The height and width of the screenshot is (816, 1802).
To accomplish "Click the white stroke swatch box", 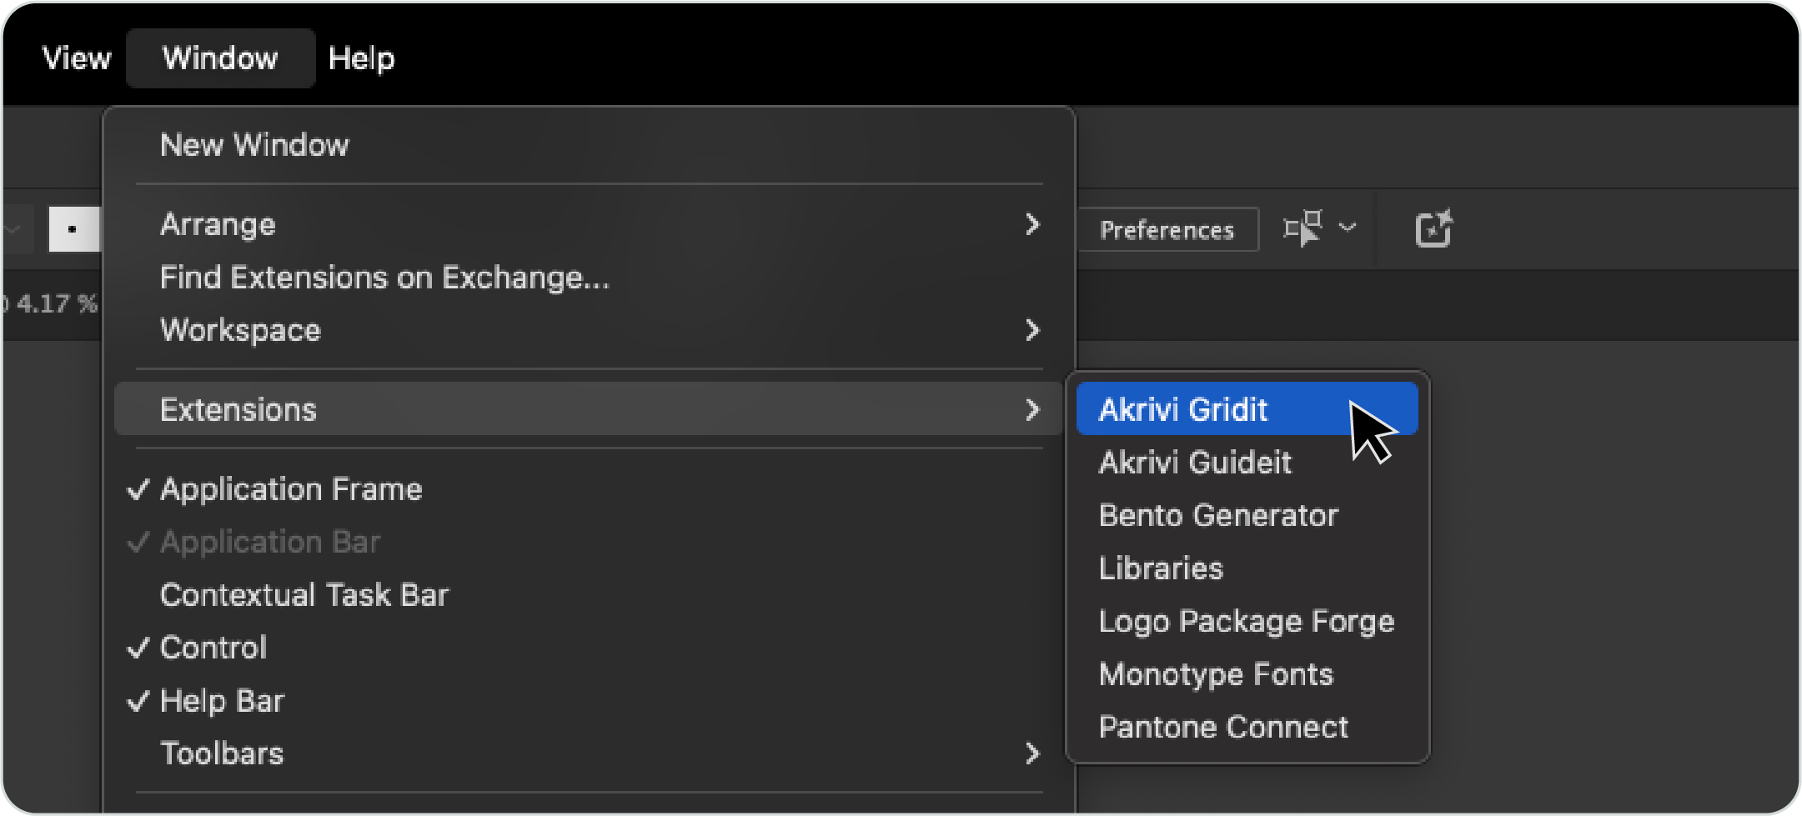I will click(x=73, y=229).
